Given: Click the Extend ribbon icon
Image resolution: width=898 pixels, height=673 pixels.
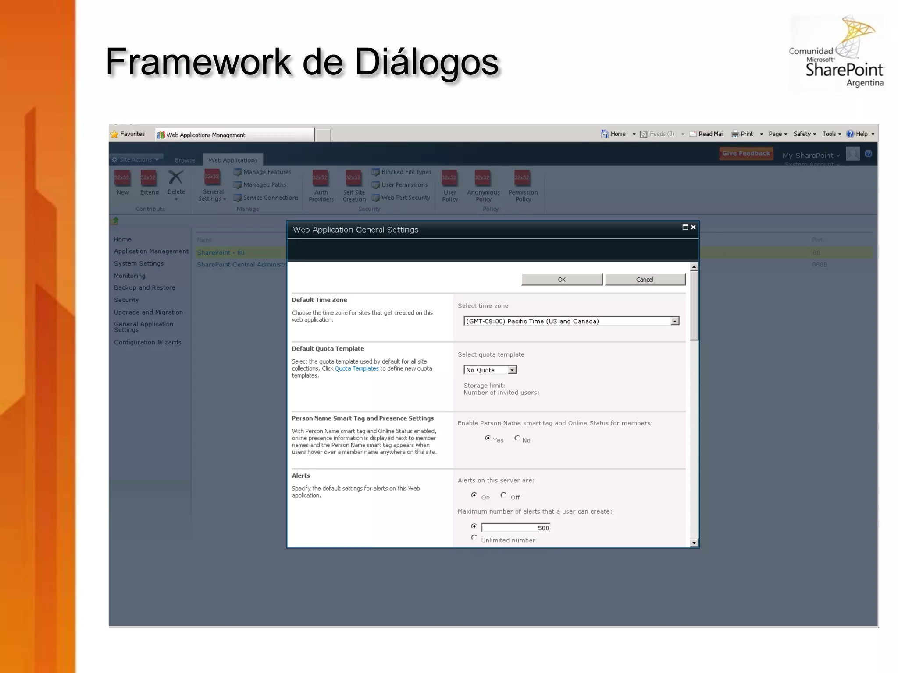Looking at the screenshot, I should point(148,178).
